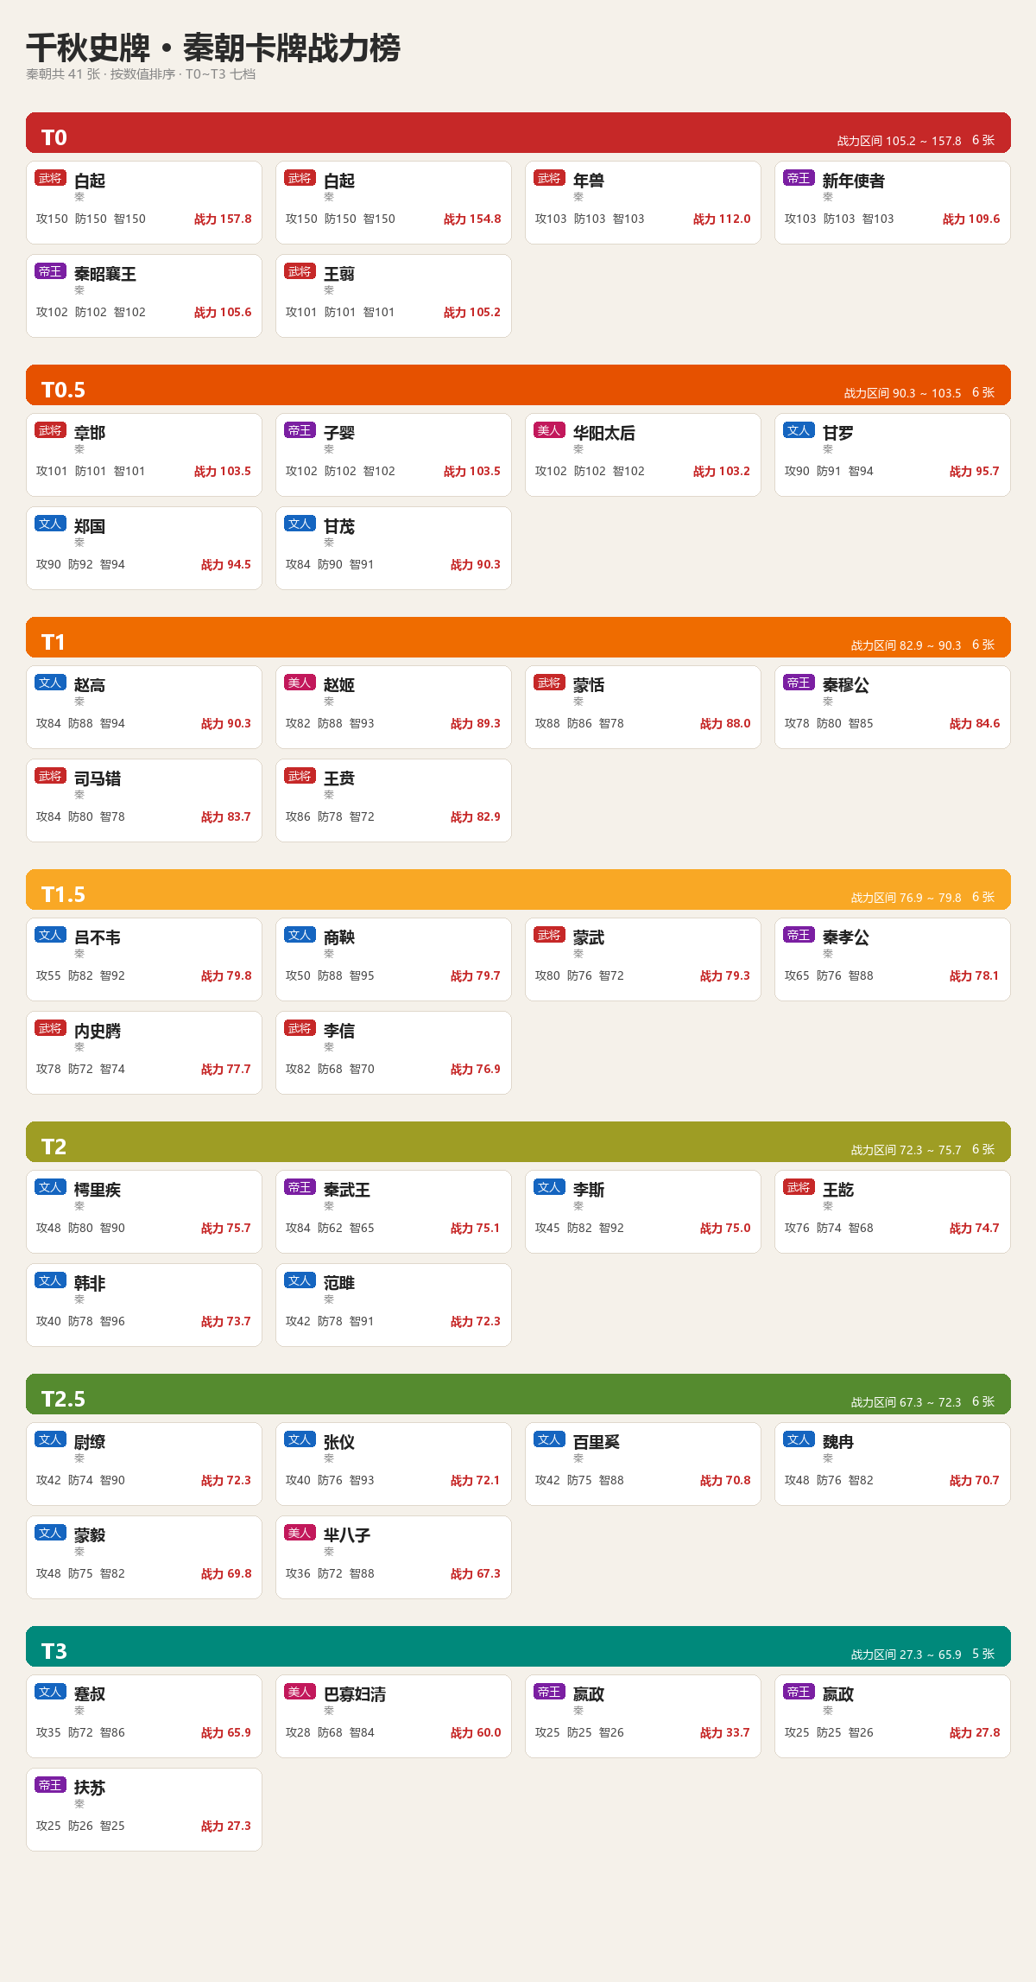Image resolution: width=1036 pixels, height=1982 pixels.
Task: Click the 武将 badge on 蒙恬 card
Action: point(549,683)
